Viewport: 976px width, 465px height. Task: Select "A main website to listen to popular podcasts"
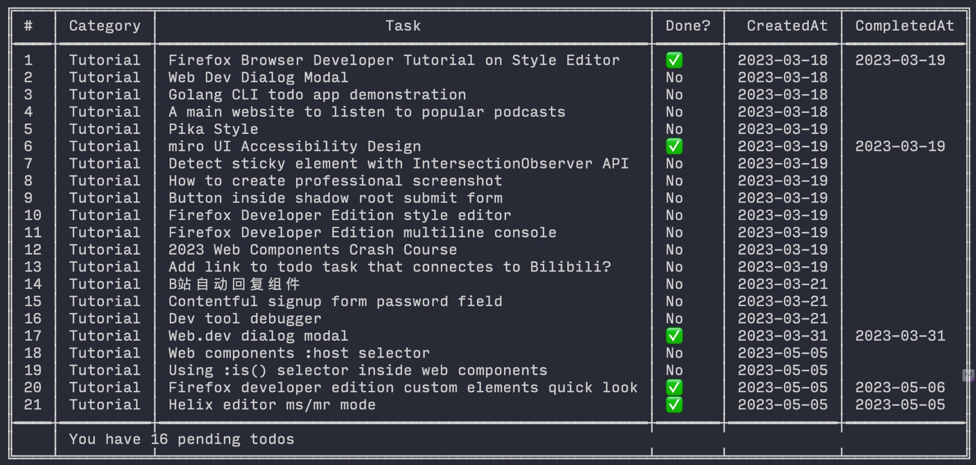coord(367,112)
